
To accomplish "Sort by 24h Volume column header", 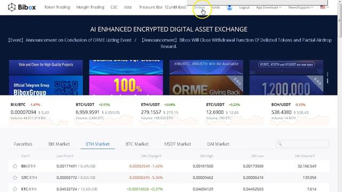I will [305, 156].
